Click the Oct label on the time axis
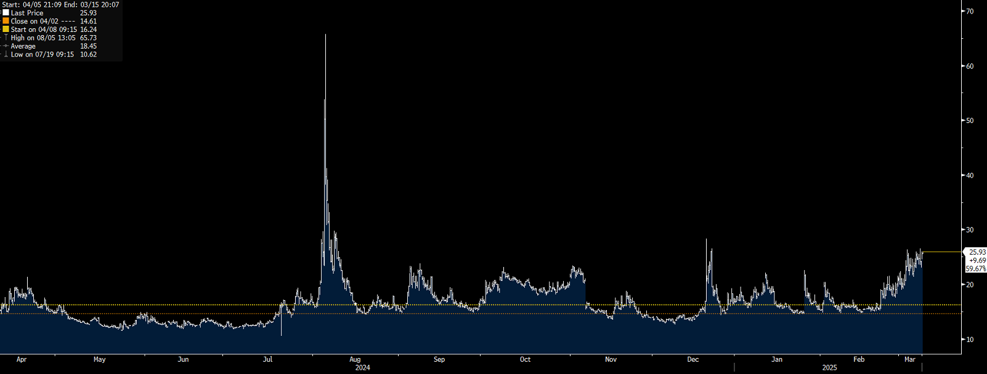 pos(525,359)
